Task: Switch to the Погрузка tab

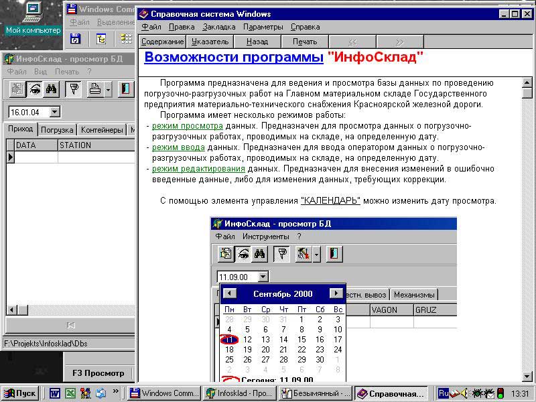Action: pyautogui.click(x=59, y=128)
